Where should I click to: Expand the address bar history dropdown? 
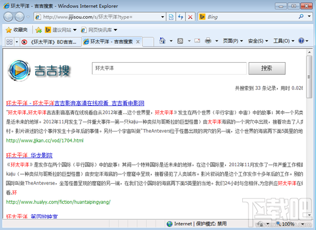pos(162,17)
